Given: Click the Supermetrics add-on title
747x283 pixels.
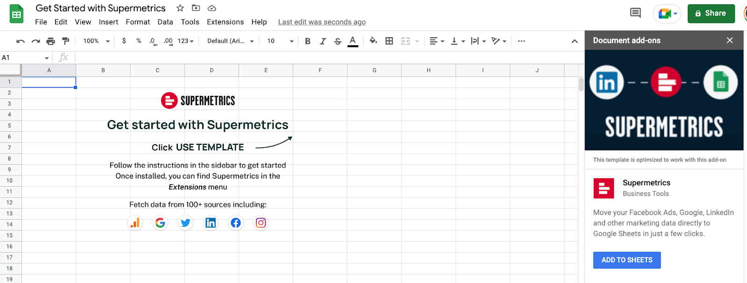Looking at the screenshot, I should point(647,183).
